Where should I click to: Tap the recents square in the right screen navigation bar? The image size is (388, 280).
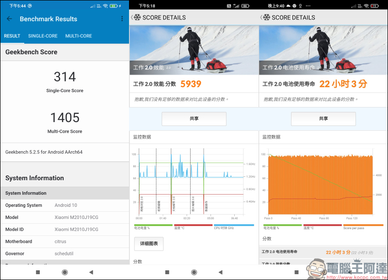point(296,272)
